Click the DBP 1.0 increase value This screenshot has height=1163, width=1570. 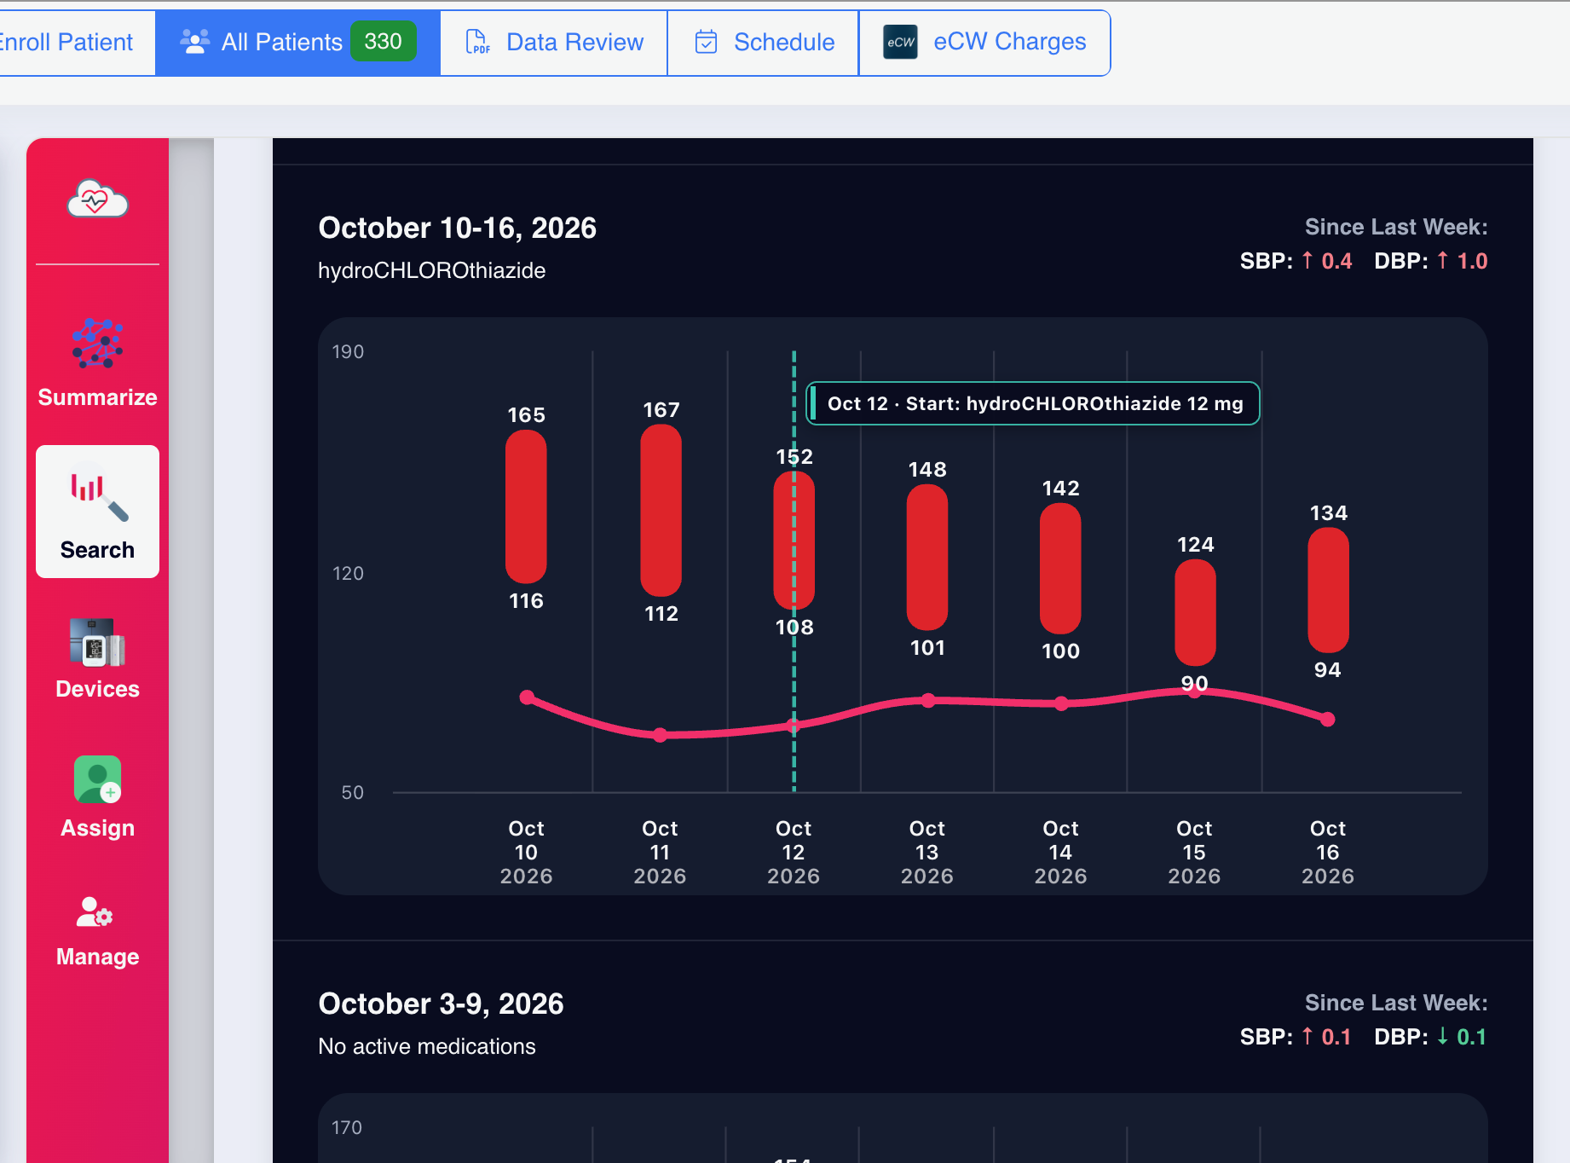pos(1462,261)
